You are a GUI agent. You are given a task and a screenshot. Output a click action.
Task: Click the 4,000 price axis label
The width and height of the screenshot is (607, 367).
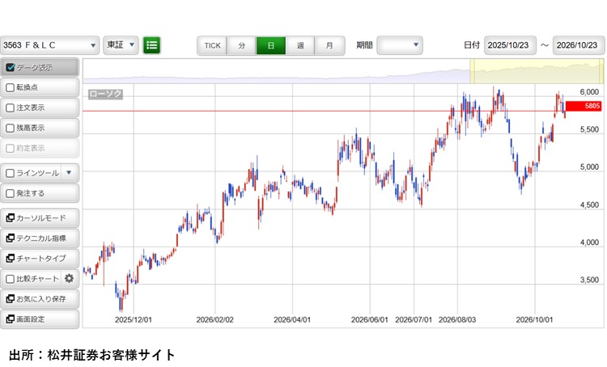pos(589,243)
